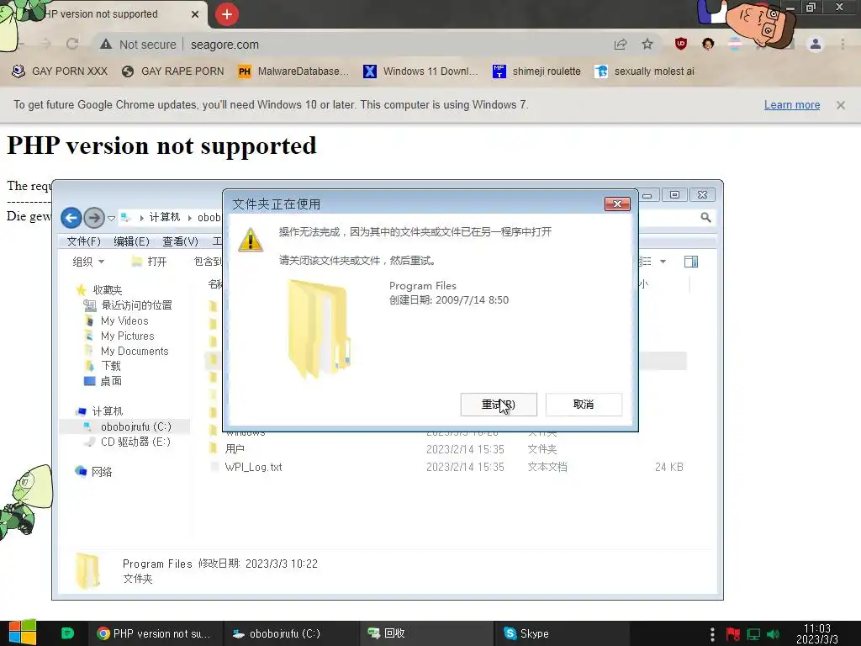Select My Videos in navigation pane
This screenshot has width=861, height=646.
coord(117,320)
